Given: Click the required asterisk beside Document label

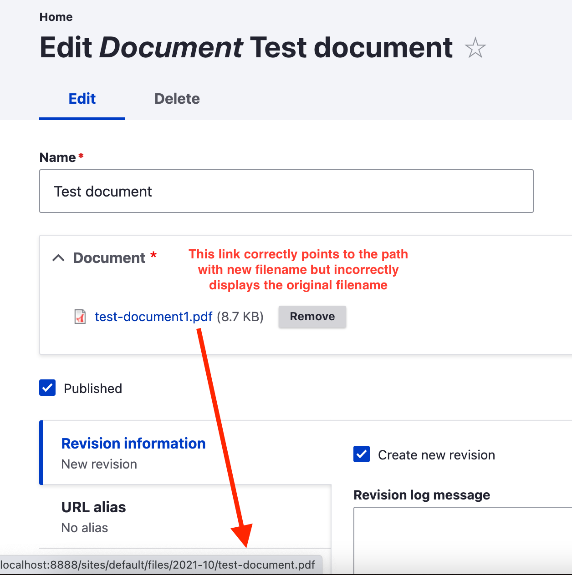Looking at the screenshot, I should coord(154,256).
